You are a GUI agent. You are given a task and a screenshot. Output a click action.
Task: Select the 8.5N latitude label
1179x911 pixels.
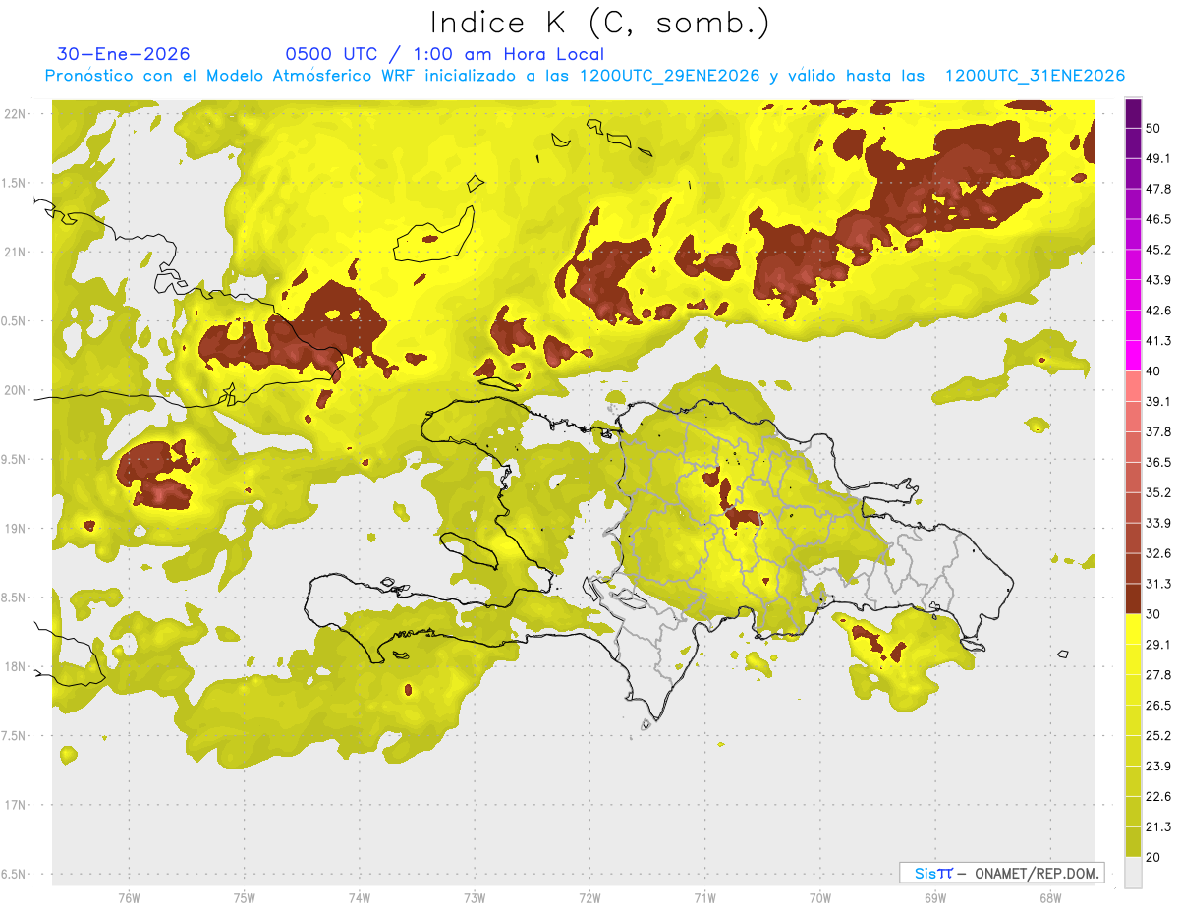[15, 598]
